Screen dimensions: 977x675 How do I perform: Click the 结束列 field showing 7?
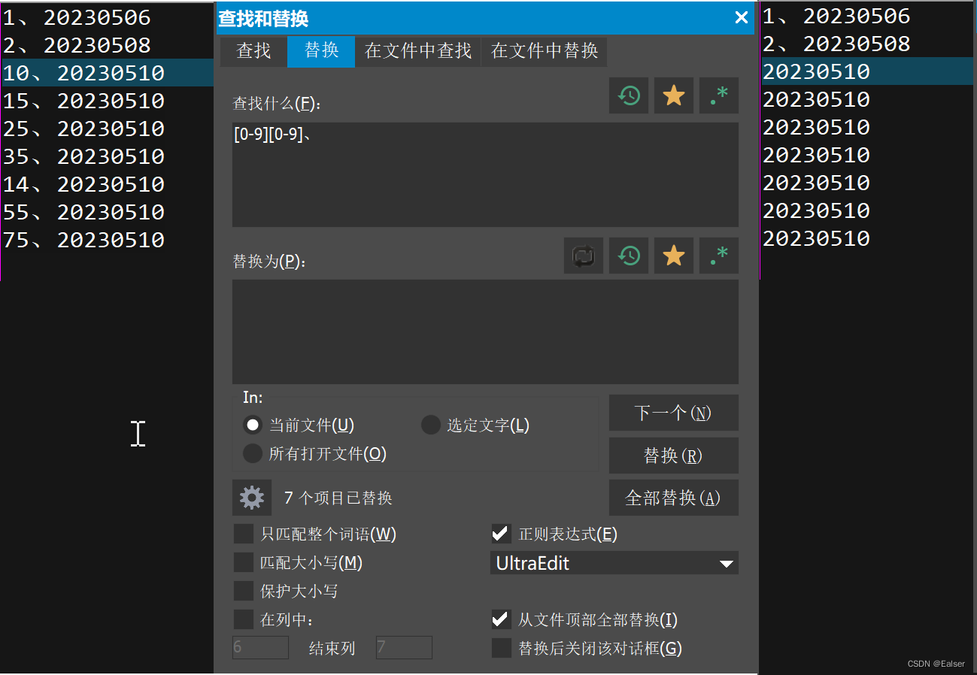pyautogui.click(x=404, y=647)
